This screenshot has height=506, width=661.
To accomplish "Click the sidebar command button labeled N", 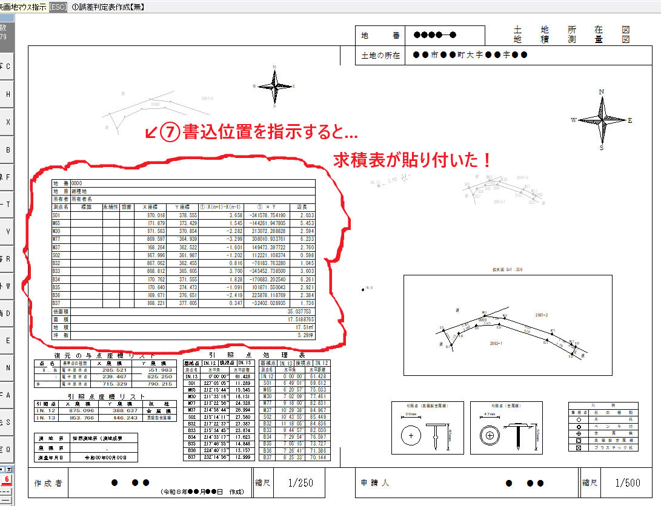I will (7, 367).
